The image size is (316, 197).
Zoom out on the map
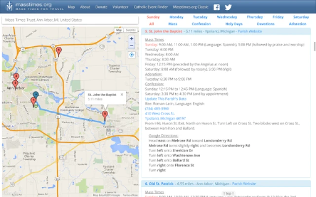(x=131, y=46)
